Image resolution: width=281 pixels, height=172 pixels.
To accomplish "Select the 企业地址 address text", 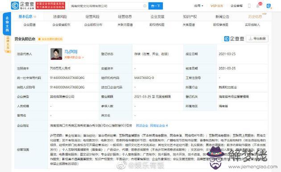I will coord(91,126).
